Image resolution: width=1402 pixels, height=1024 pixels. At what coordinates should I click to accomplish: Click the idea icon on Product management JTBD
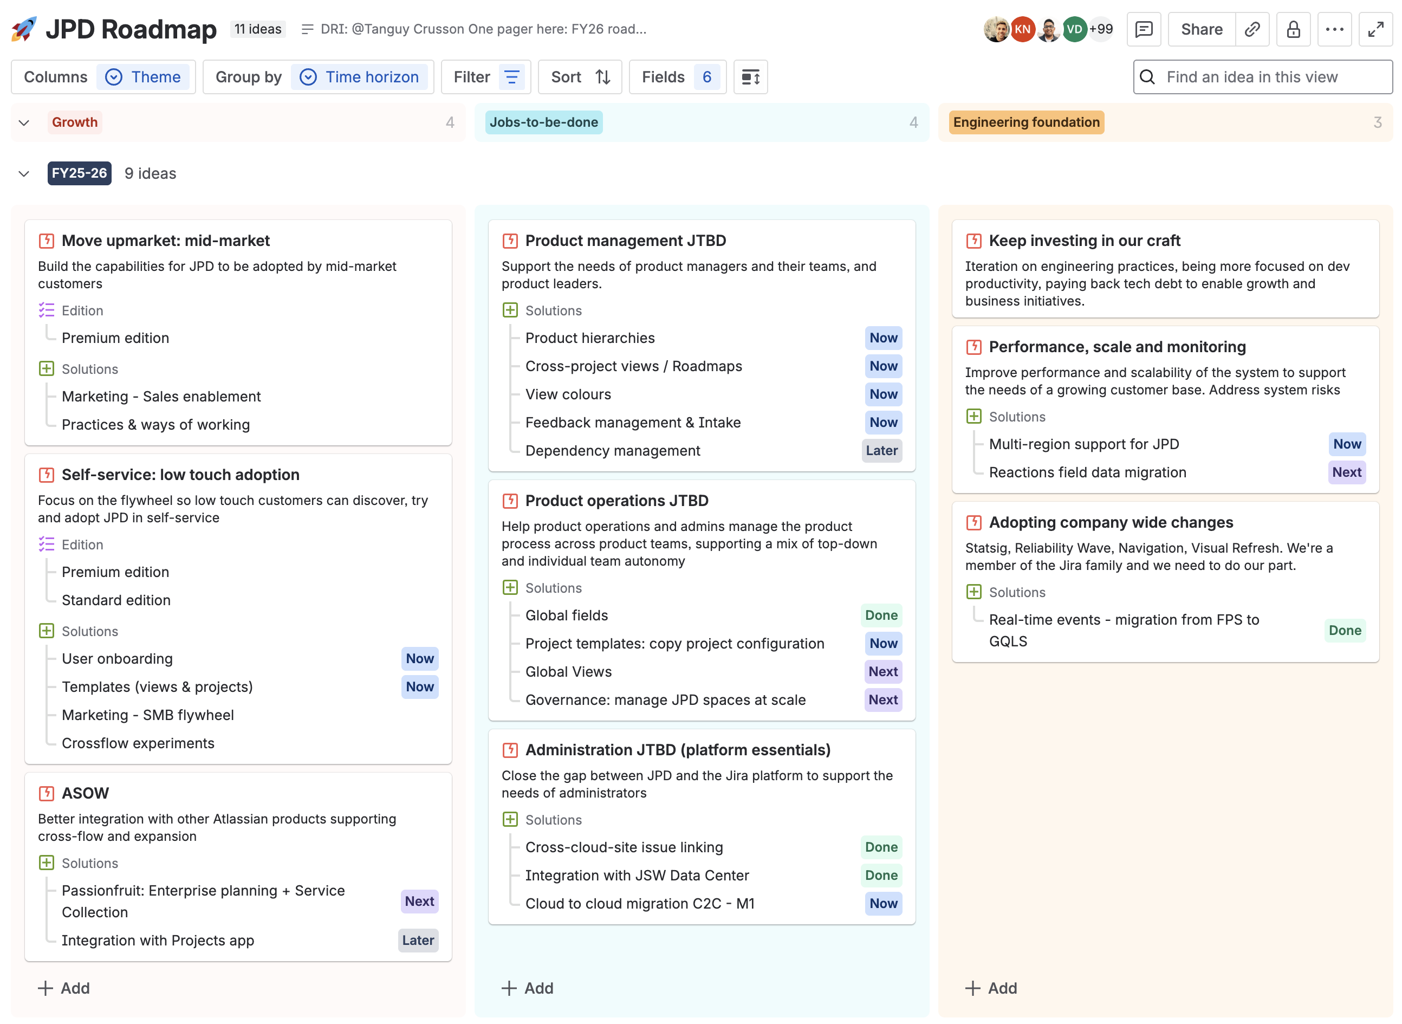tap(510, 241)
